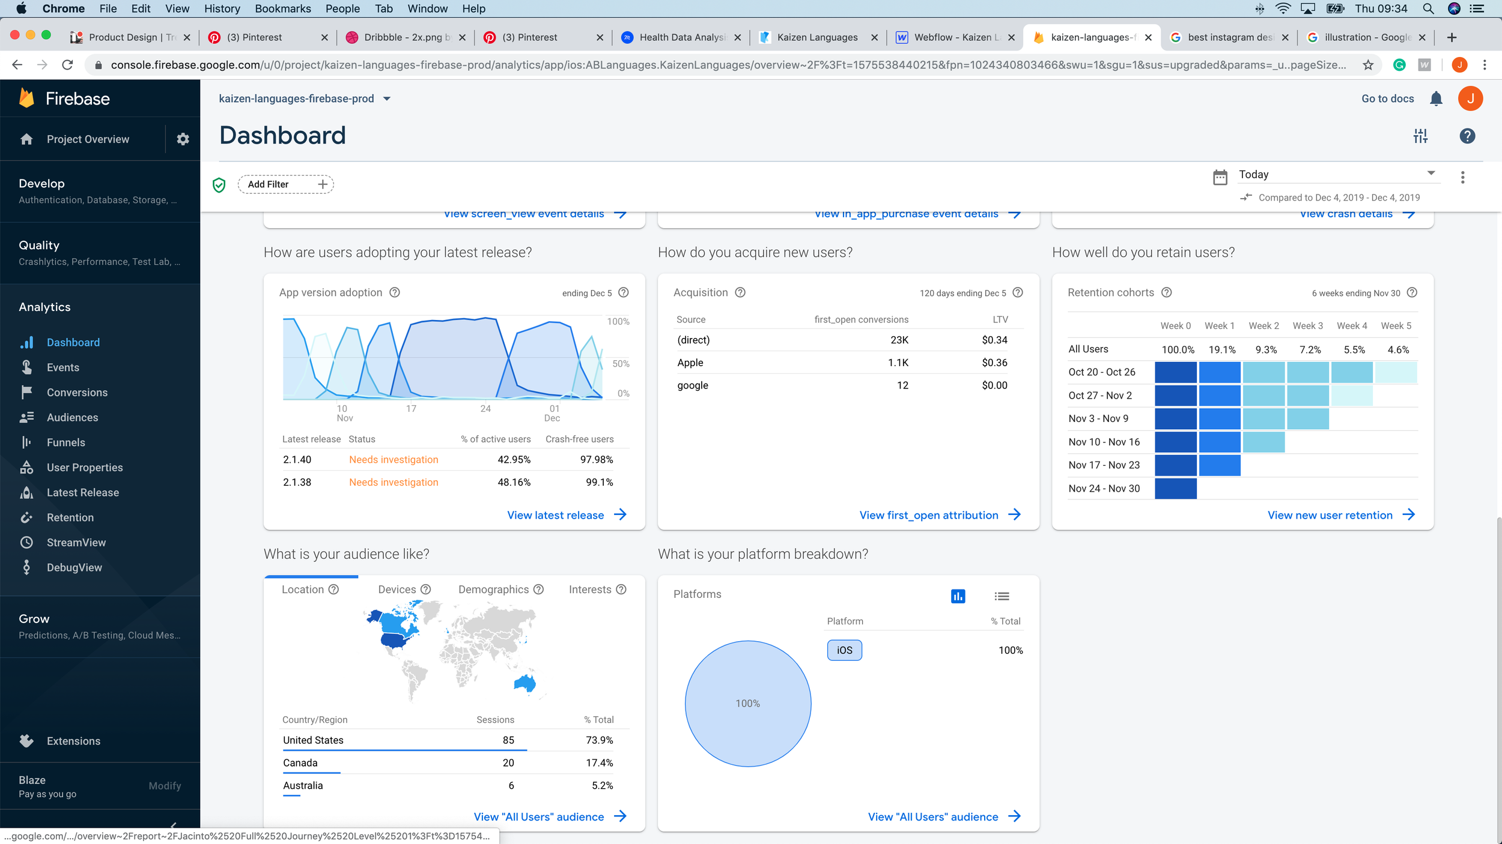Click the Add Filter button

click(285, 184)
